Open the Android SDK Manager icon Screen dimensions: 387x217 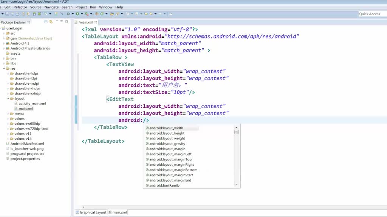[34, 14]
